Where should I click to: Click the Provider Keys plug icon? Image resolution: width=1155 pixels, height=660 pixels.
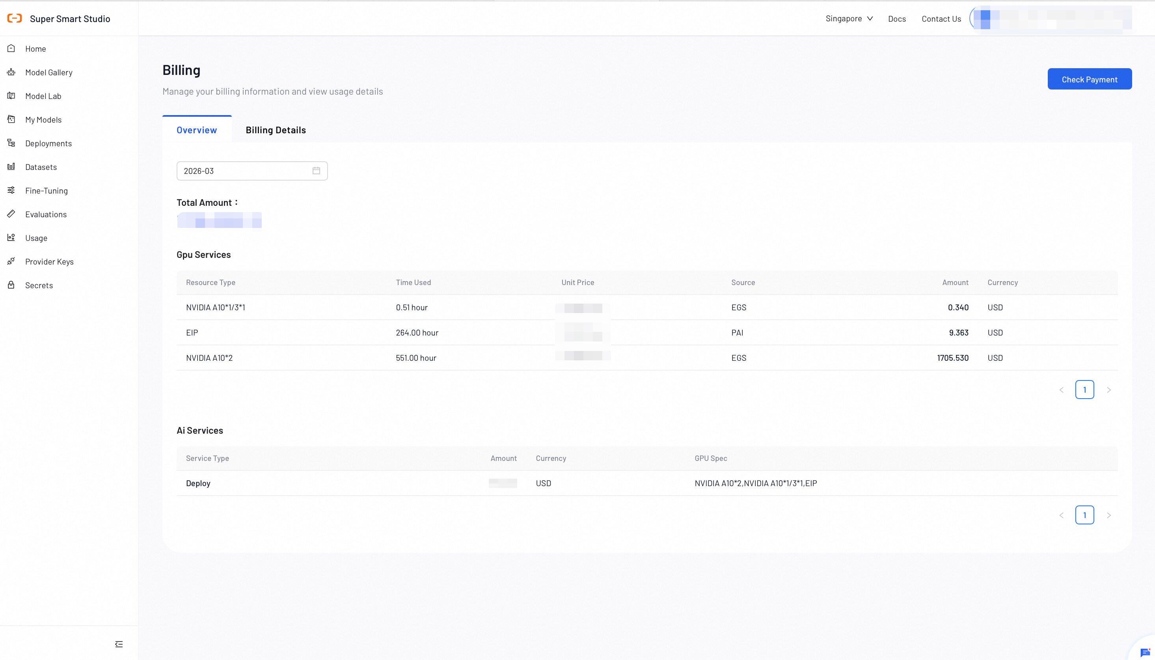pos(11,261)
